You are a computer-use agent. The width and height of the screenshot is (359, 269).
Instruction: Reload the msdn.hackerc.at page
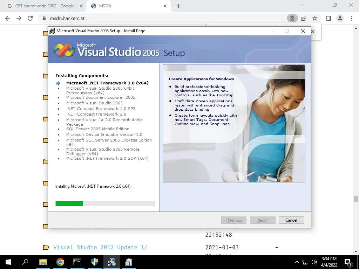point(30,18)
